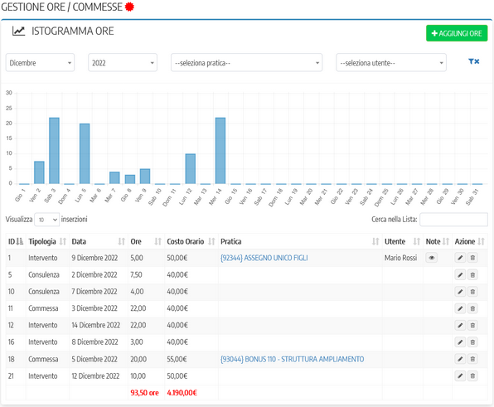Delete the 3 Dicembre 2022 Commessa row
494x407 pixels.
click(x=472, y=308)
